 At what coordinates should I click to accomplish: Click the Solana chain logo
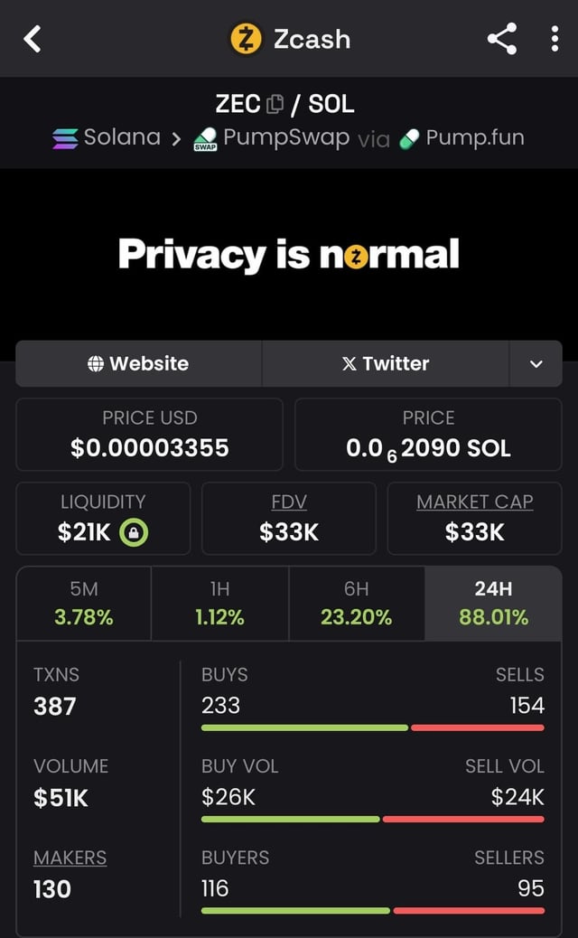coord(65,138)
